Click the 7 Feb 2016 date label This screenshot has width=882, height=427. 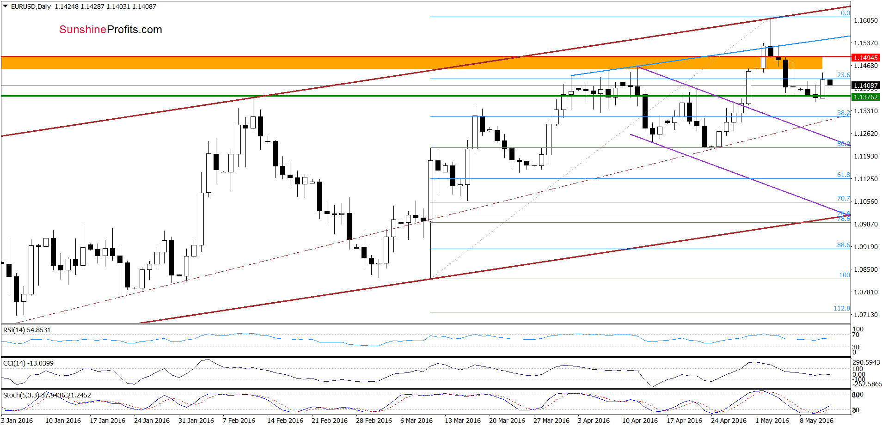point(239,421)
